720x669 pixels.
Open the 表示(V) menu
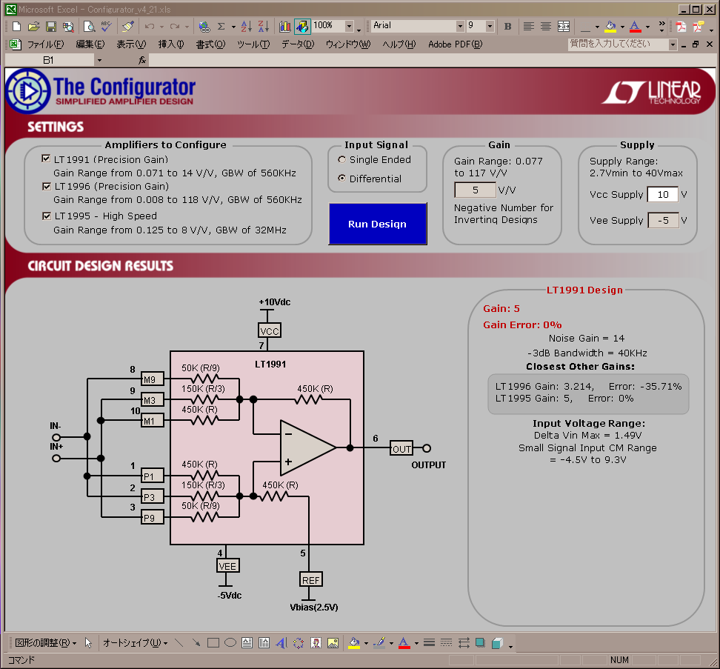pyautogui.click(x=131, y=44)
